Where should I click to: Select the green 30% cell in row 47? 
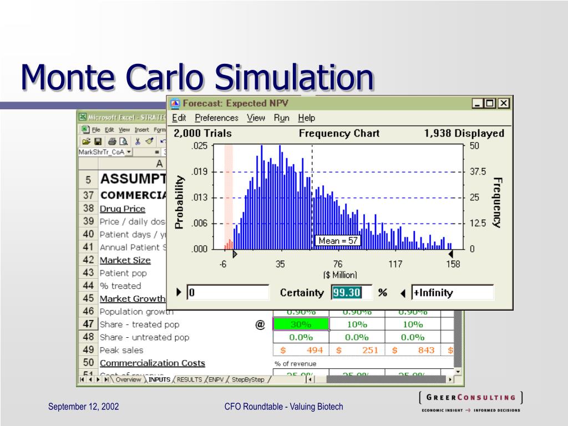(301, 324)
